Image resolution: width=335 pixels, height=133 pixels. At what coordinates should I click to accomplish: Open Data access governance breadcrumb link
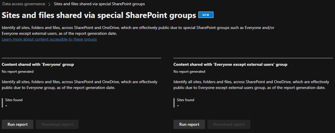point(24,4)
